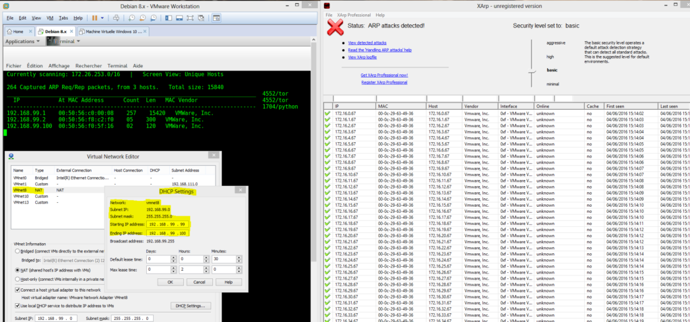Toggle the thumbnail bar icon in VMware
Viewport: 690px width, 322px height.
(179, 18)
